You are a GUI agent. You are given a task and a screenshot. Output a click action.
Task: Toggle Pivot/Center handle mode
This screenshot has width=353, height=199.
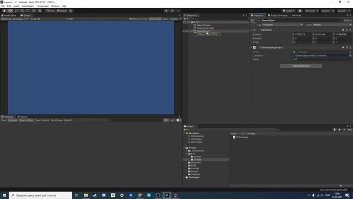click(50, 11)
